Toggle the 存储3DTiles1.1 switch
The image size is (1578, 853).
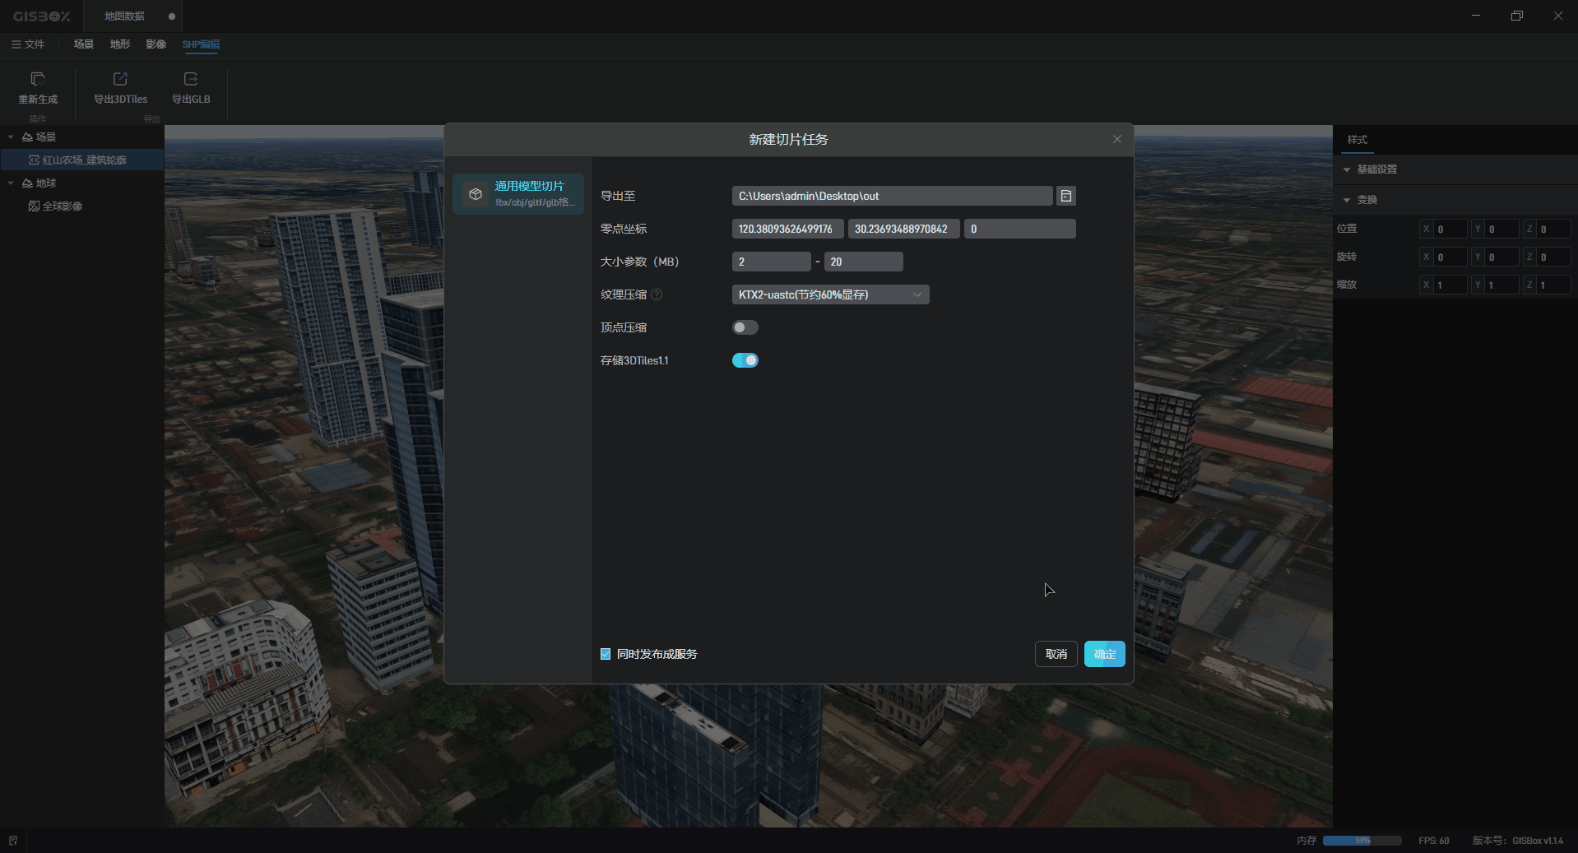pyautogui.click(x=745, y=360)
